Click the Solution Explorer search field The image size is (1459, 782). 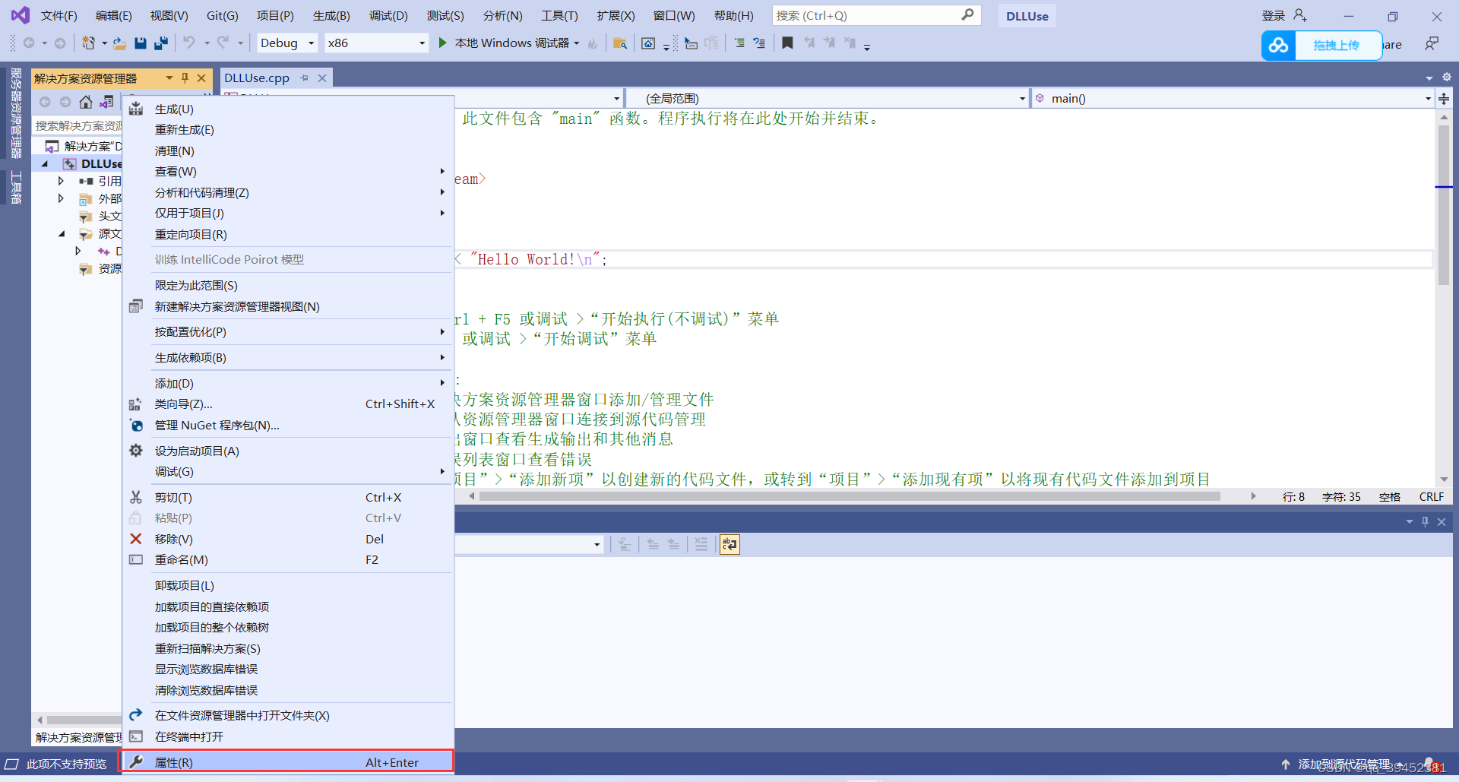(78, 125)
